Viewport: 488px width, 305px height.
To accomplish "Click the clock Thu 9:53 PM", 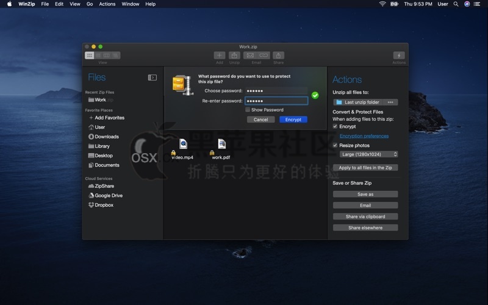I will pos(418,4).
